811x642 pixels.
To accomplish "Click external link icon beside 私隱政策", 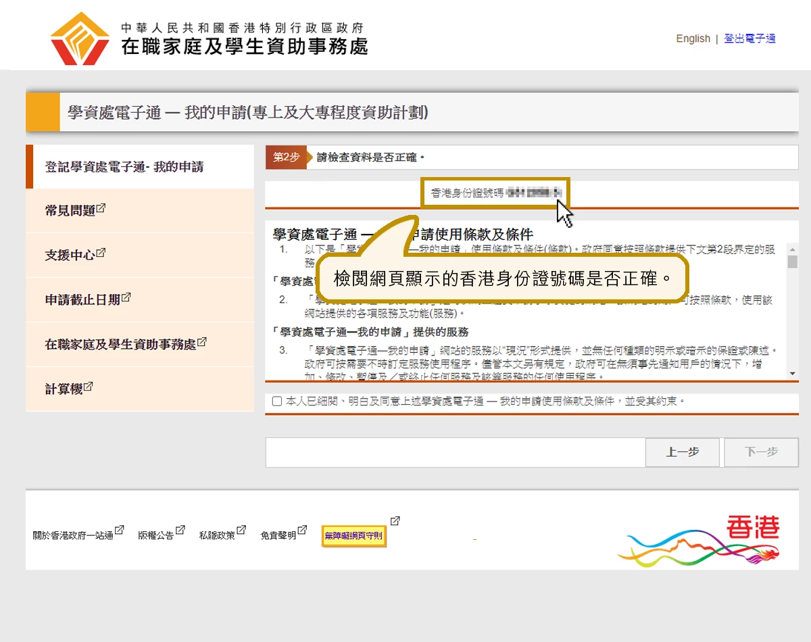I will coord(241,531).
